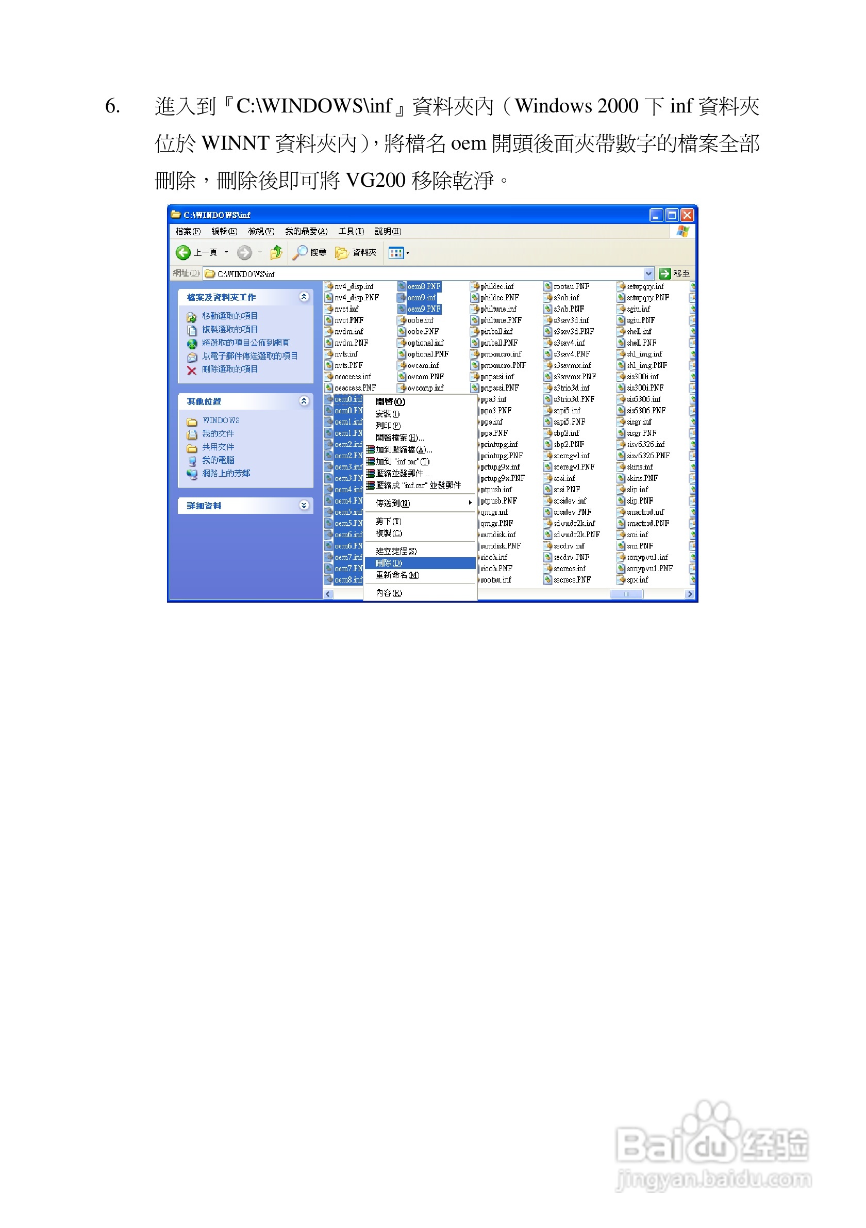
Task: Click the horizontal scrollbar left arrow
Action: point(328,594)
